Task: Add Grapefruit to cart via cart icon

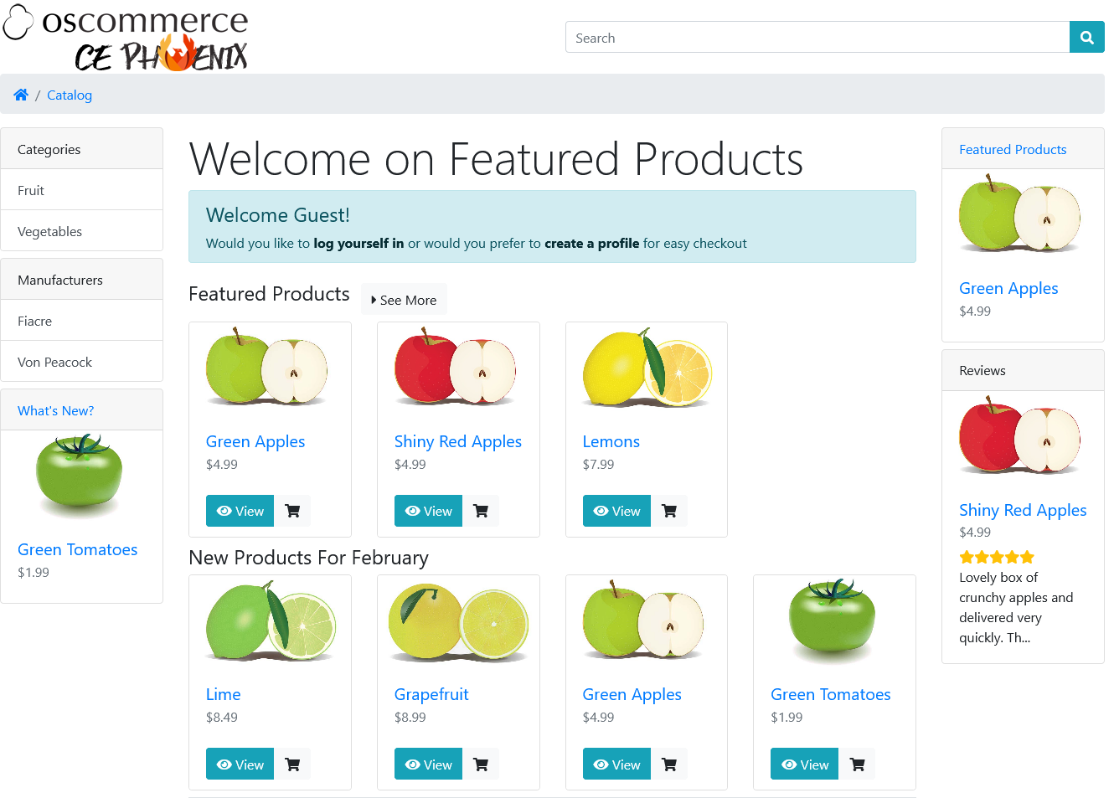Action: 481,764
